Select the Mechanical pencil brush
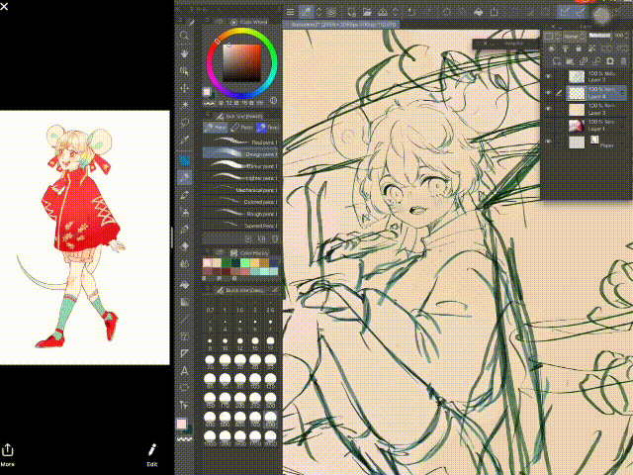Screen dimensions: 633x475 click(240, 190)
